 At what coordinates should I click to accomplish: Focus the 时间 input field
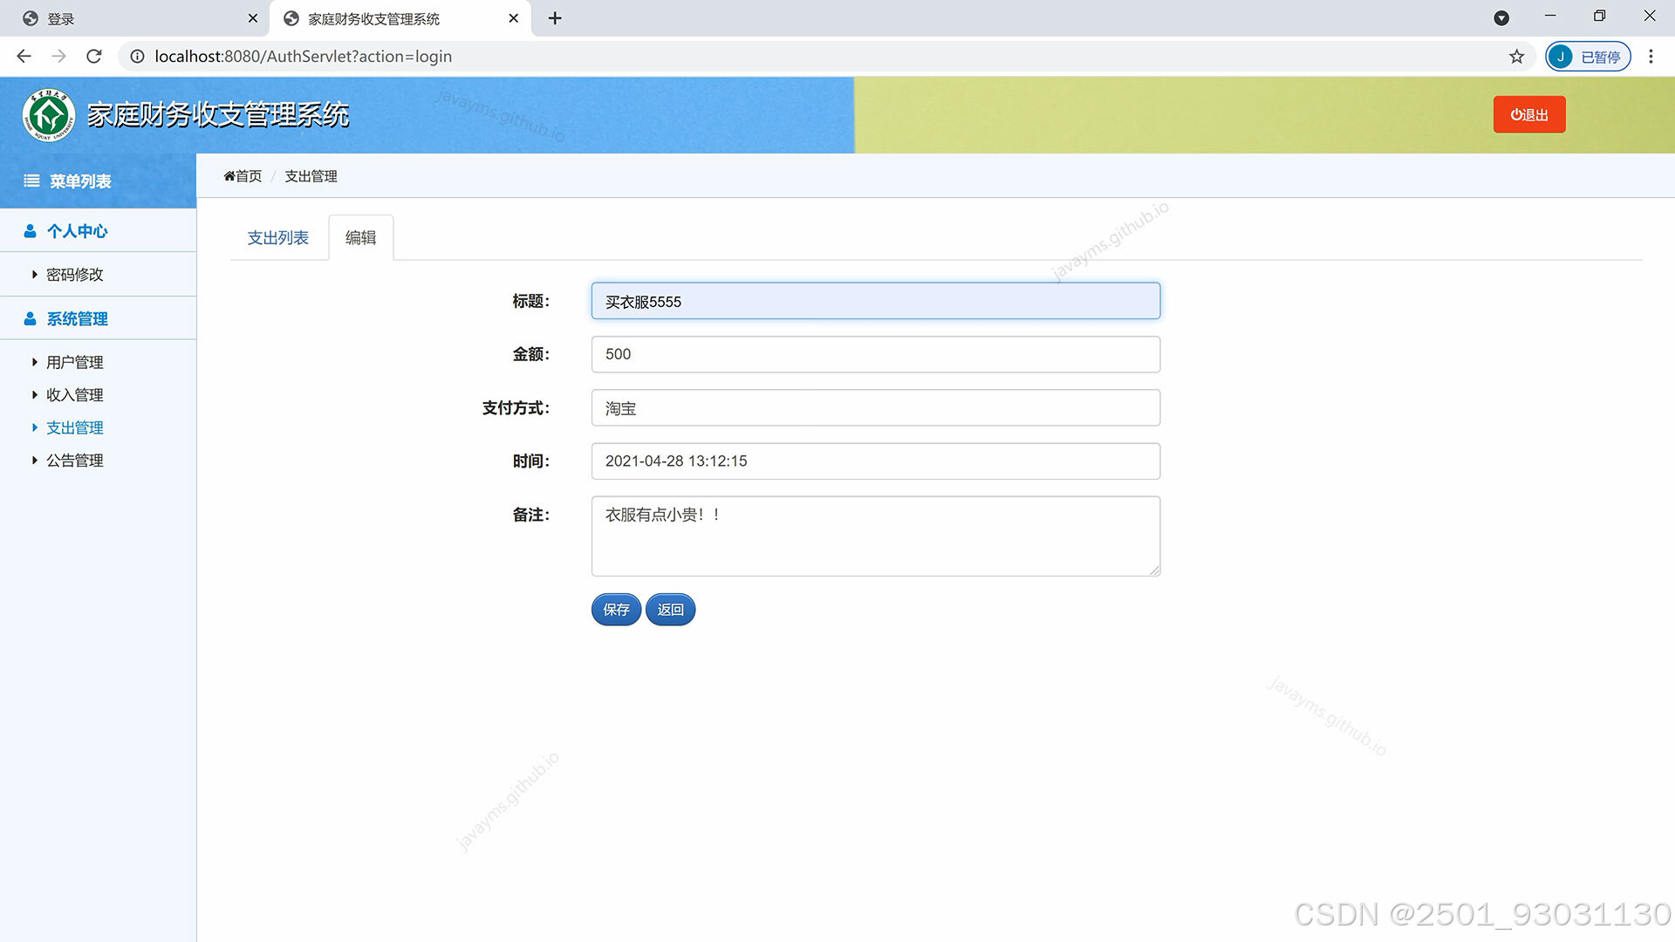point(876,461)
